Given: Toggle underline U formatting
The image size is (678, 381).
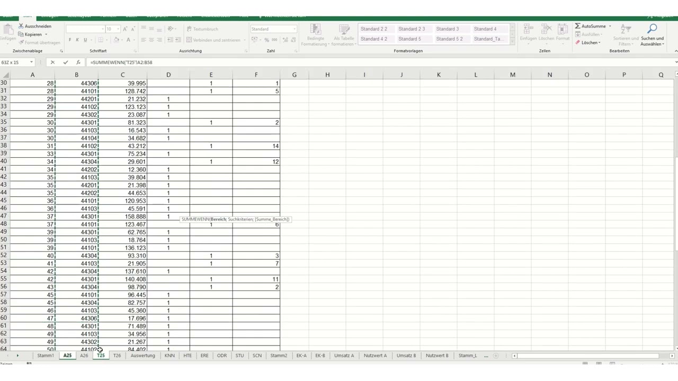Looking at the screenshot, I should [x=85, y=40].
